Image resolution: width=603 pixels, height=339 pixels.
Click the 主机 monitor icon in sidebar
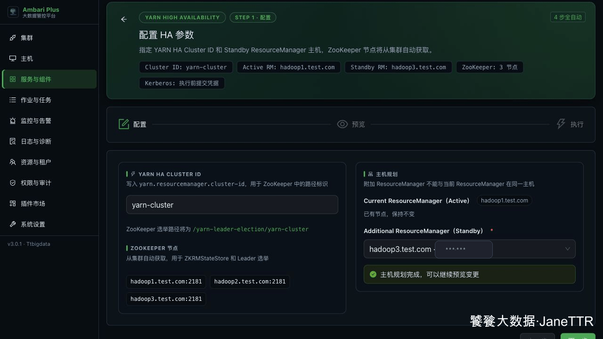coord(13,58)
